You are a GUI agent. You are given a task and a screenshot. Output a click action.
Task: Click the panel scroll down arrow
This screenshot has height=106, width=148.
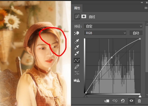point(147,94)
